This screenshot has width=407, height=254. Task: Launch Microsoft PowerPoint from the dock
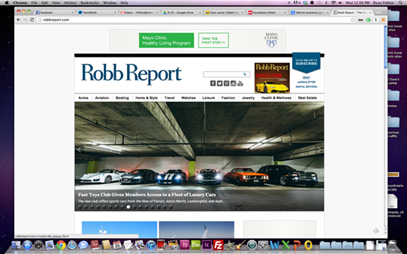(x=297, y=245)
